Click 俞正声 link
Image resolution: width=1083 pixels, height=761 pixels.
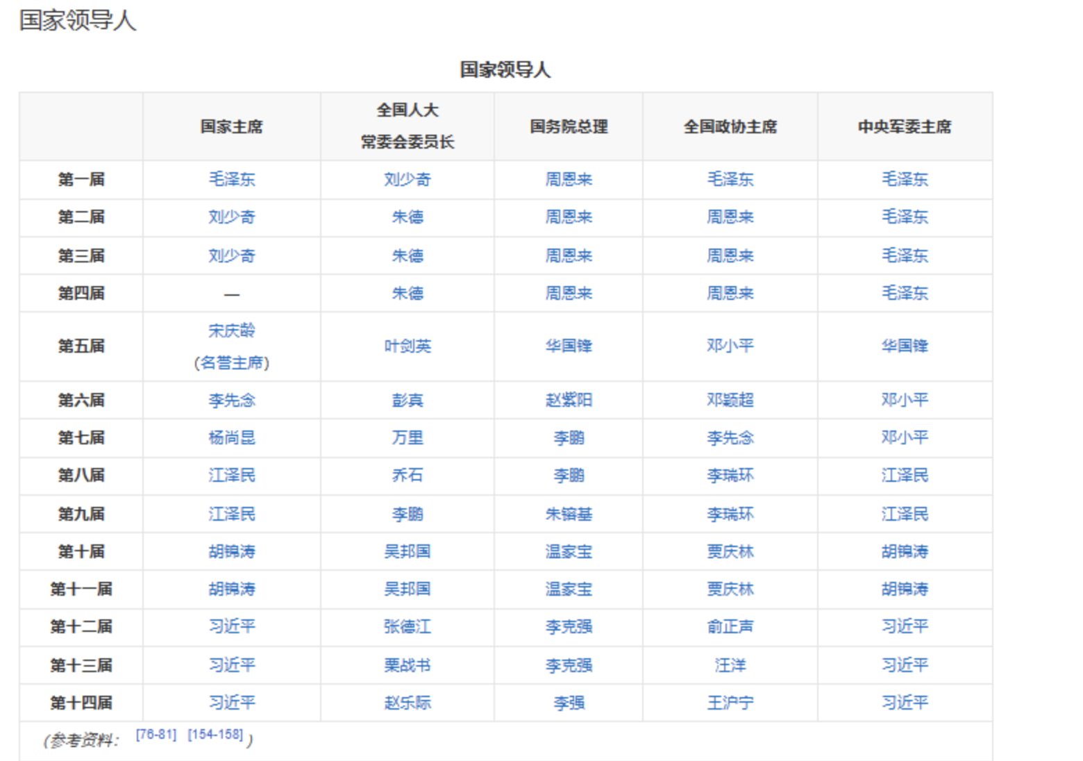click(x=730, y=626)
